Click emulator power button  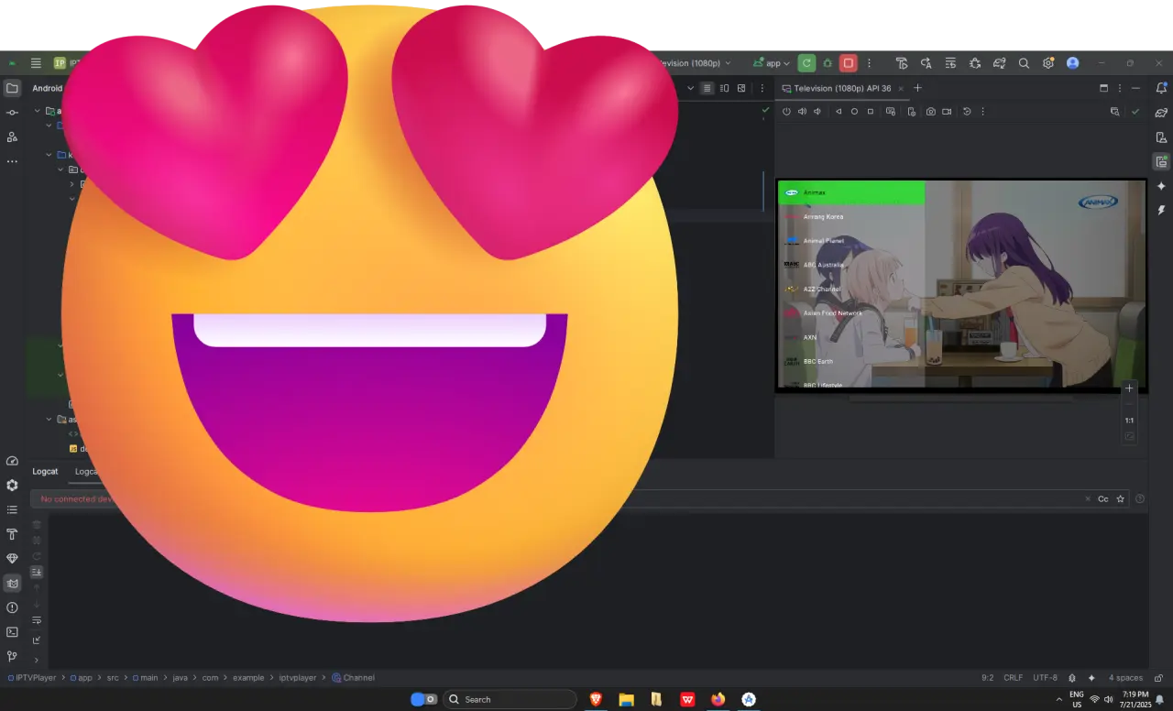tap(786, 112)
